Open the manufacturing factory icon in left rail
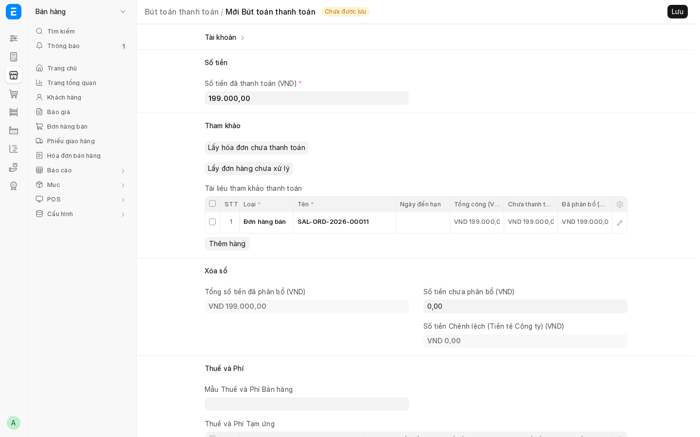Viewport: 700px width, 437px height. pyautogui.click(x=14, y=131)
